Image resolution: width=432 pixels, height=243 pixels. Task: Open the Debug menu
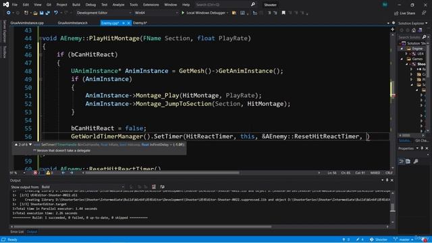click(90, 5)
